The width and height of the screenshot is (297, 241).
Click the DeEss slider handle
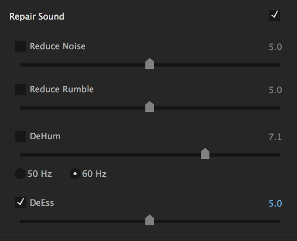[150, 220]
